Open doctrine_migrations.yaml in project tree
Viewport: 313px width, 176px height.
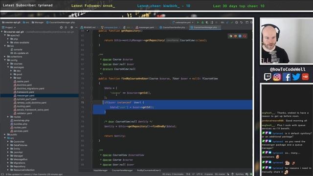pyautogui.click(x=30, y=88)
